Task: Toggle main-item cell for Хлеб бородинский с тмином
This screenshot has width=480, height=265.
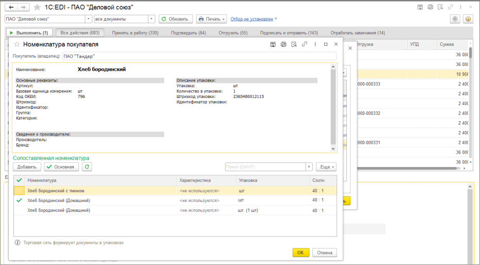Action: [x=19, y=191]
